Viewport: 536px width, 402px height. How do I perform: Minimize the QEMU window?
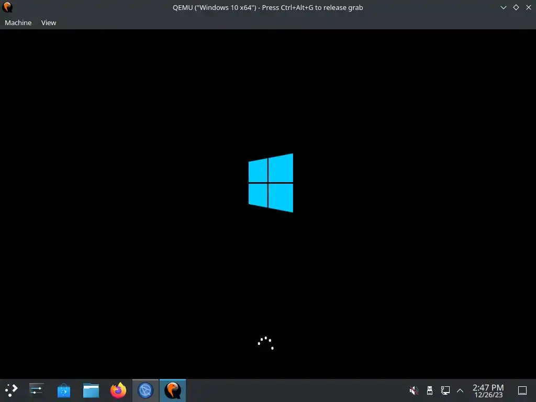coord(503,7)
